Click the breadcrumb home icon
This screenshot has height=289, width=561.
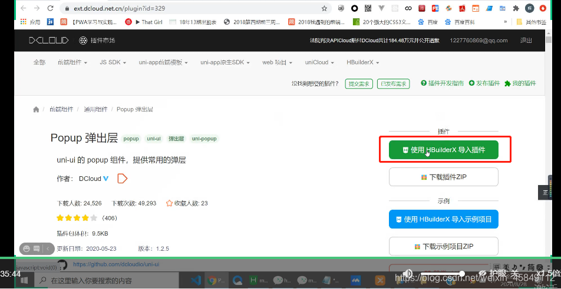click(x=36, y=109)
